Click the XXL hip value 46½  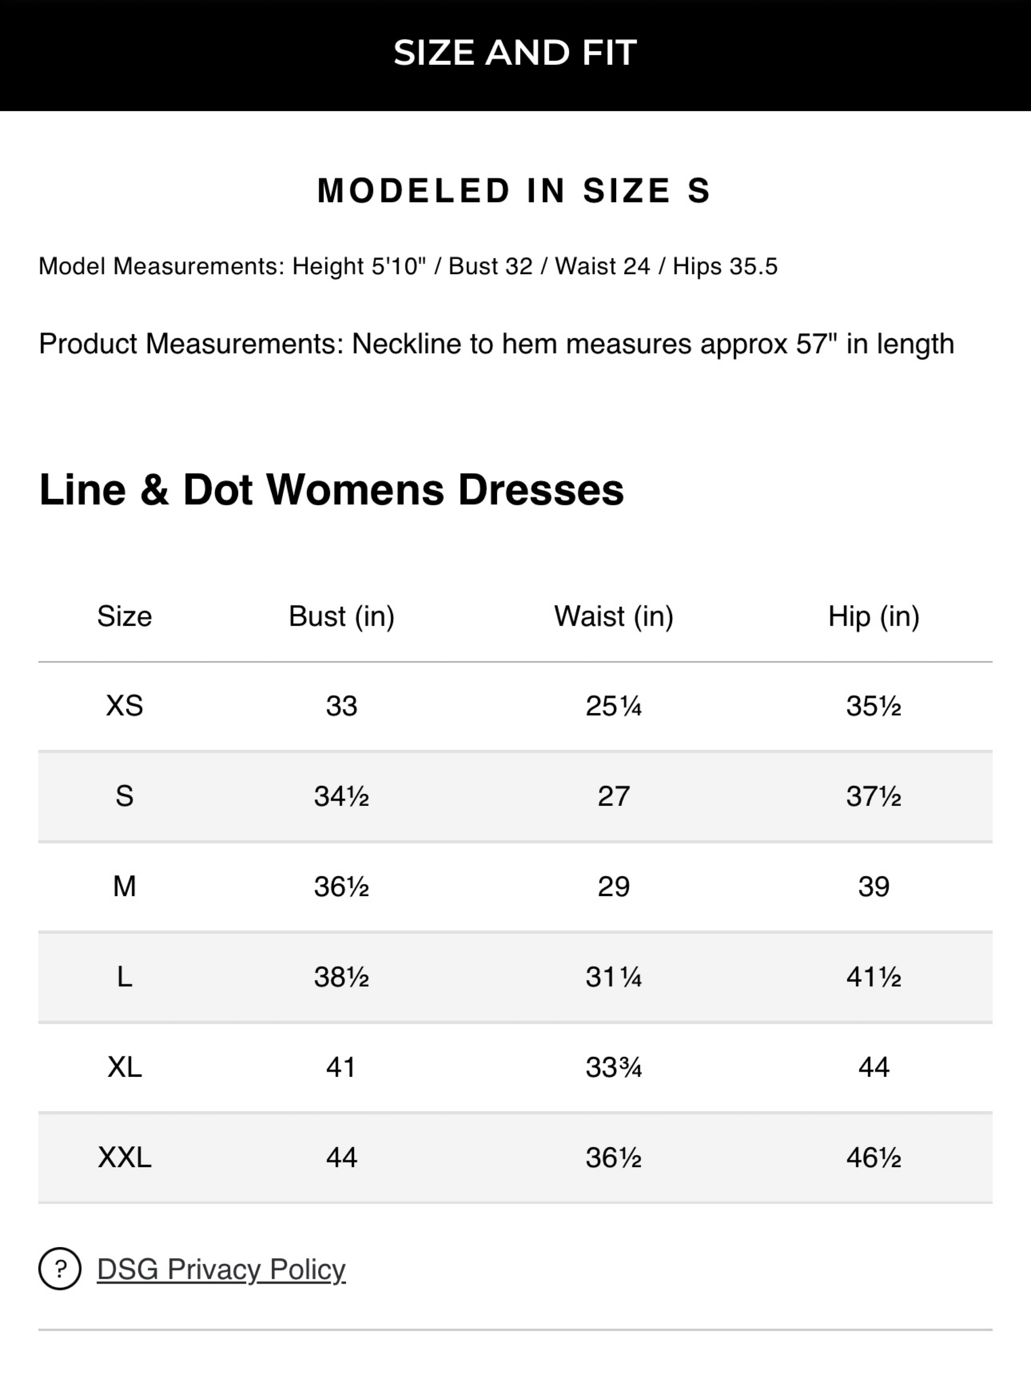pyautogui.click(x=874, y=1157)
